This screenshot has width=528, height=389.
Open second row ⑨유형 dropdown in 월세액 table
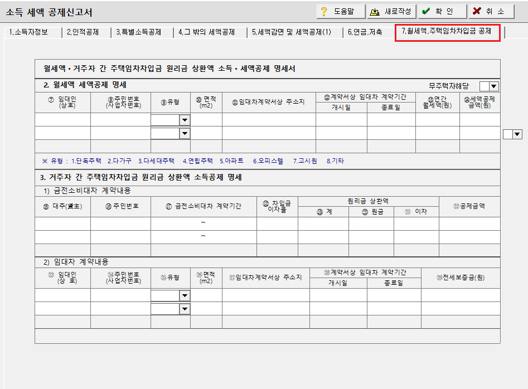185,133
